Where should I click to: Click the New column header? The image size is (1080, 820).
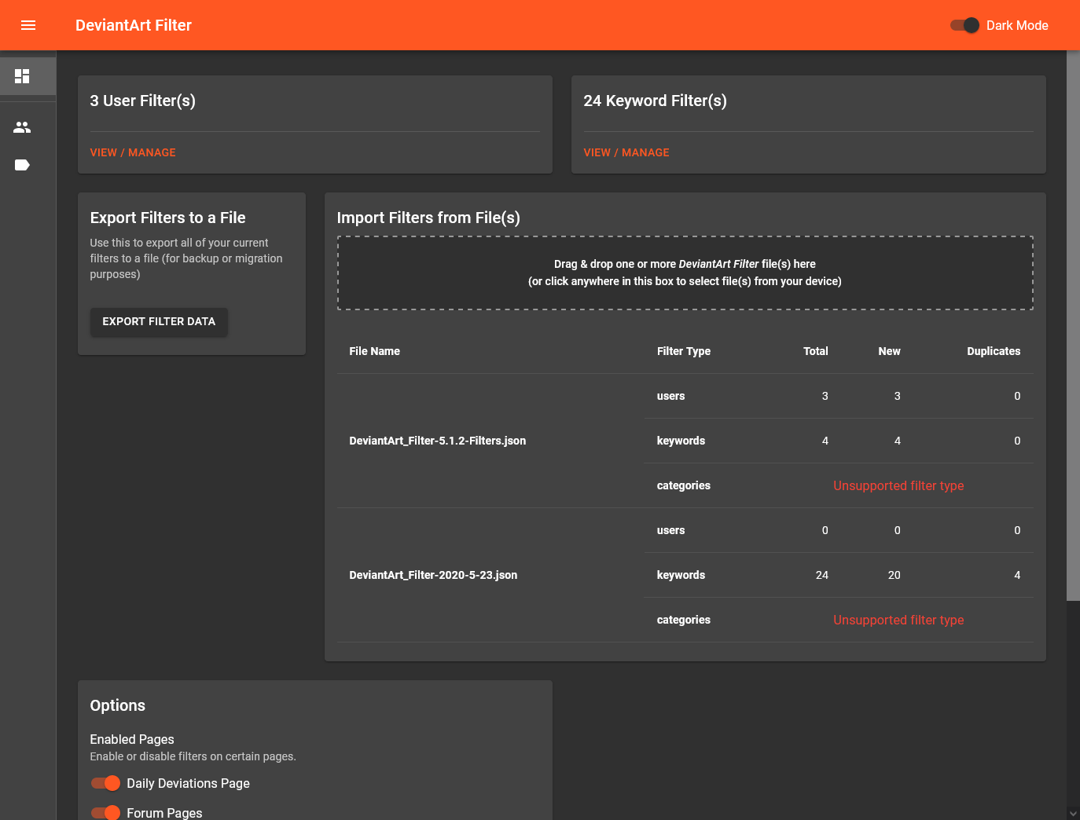click(x=889, y=351)
